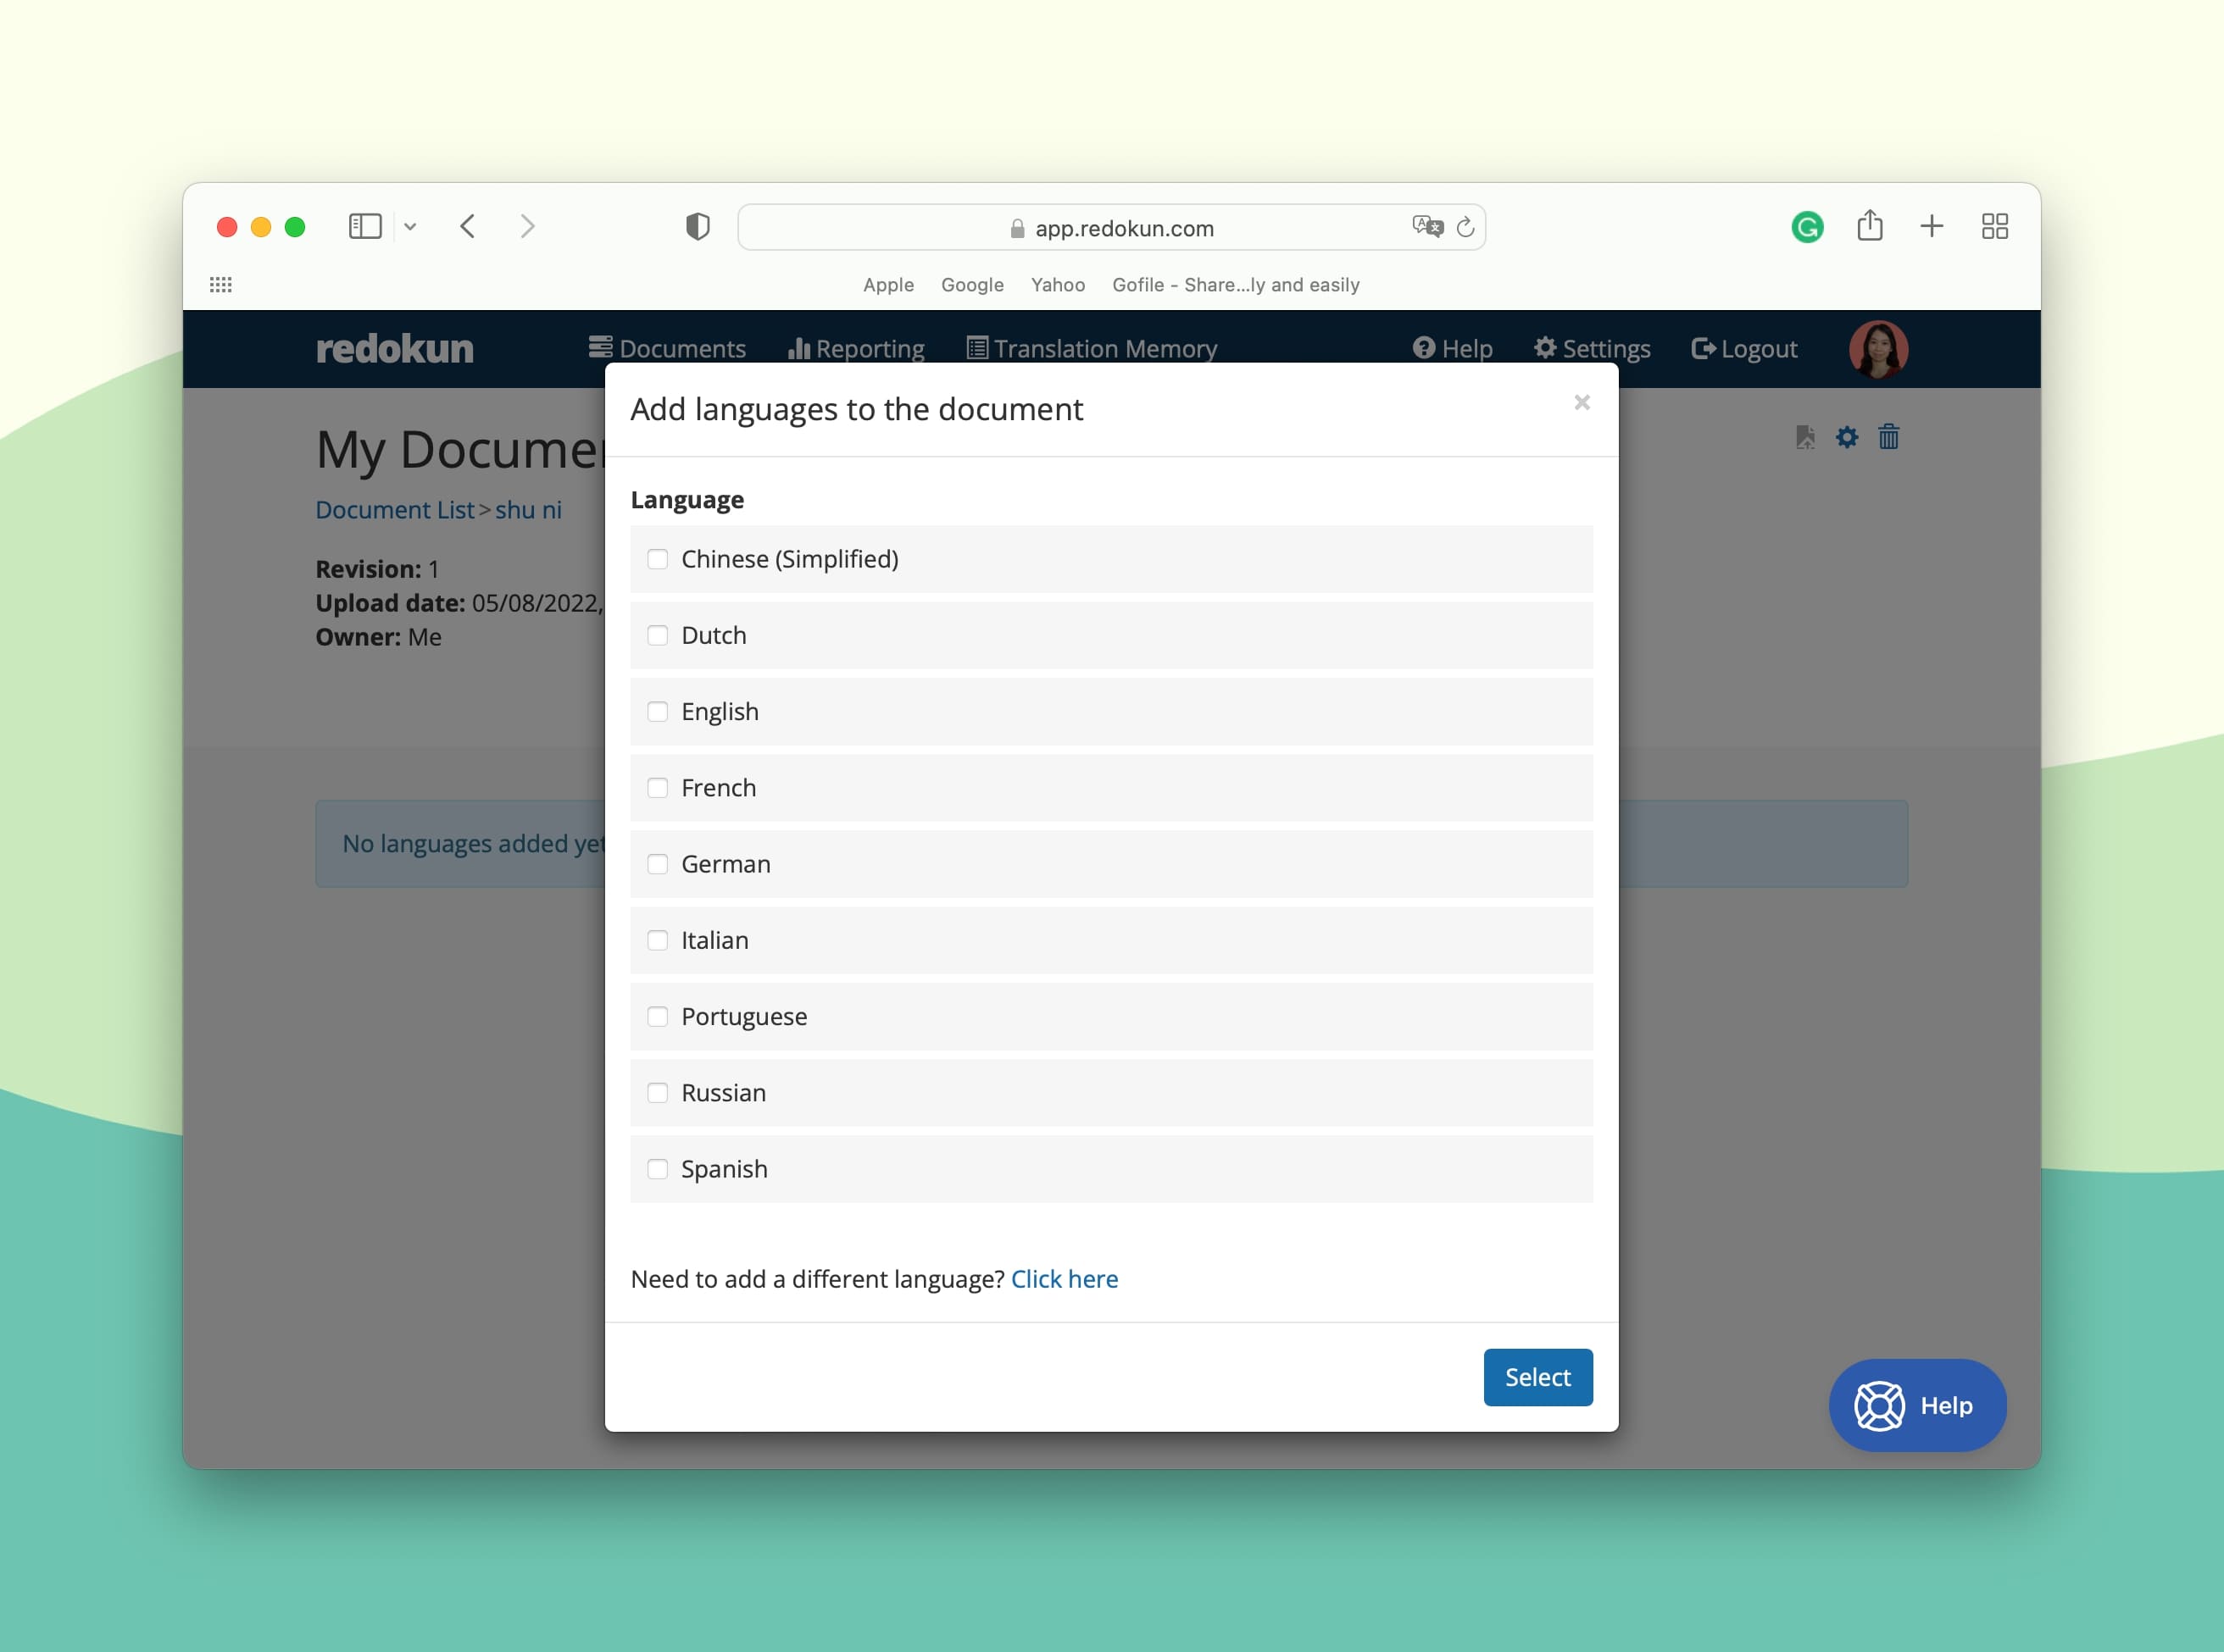2224x1652 pixels.
Task: Switch to the Reporting tab
Action: tap(854, 347)
